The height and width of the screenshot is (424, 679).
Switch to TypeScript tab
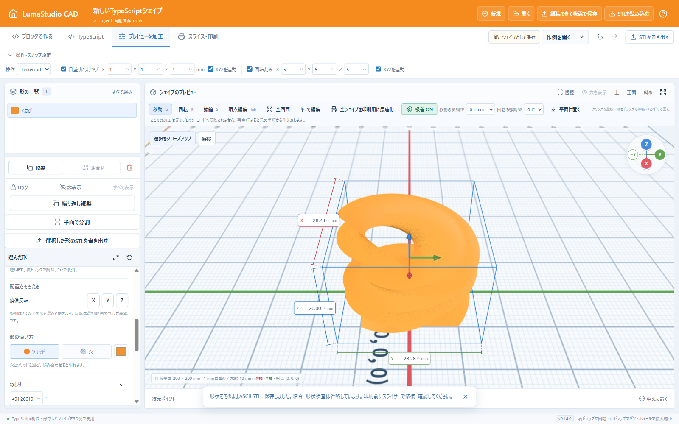point(86,37)
